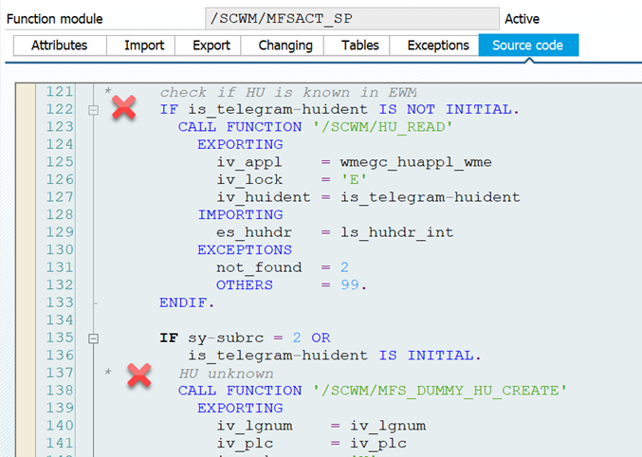Click line number 121 in the gutter

point(60,92)
